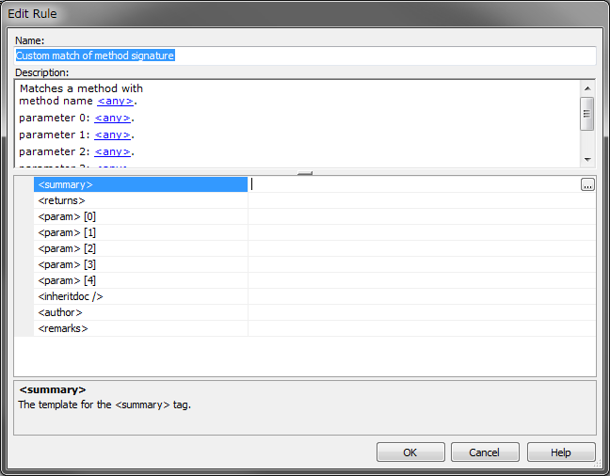610x476 pixels.
Task: Click the <remarks> value cell
Action: pos(422,328)
